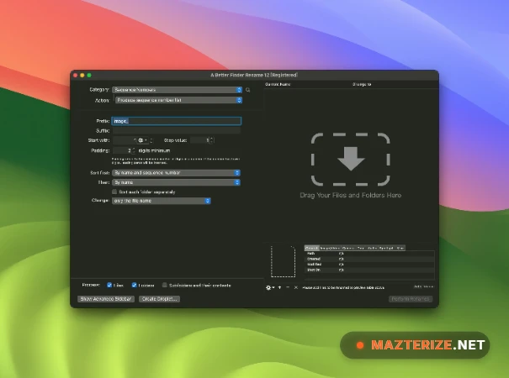509x378 pixels.
Task: Switch to the Date metadata tab
Action: click(361, 248)
